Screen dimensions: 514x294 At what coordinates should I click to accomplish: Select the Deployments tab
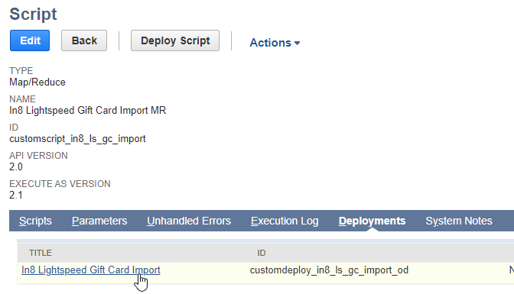(372, 221)
